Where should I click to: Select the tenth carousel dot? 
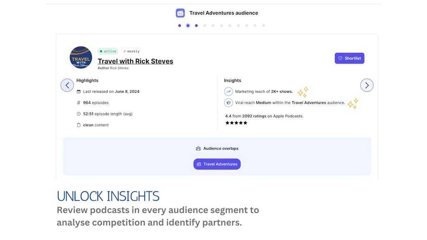tap(255, 25)
